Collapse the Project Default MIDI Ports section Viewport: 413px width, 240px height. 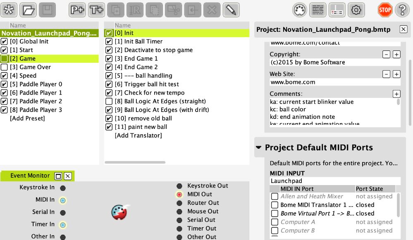coord(259,147)
